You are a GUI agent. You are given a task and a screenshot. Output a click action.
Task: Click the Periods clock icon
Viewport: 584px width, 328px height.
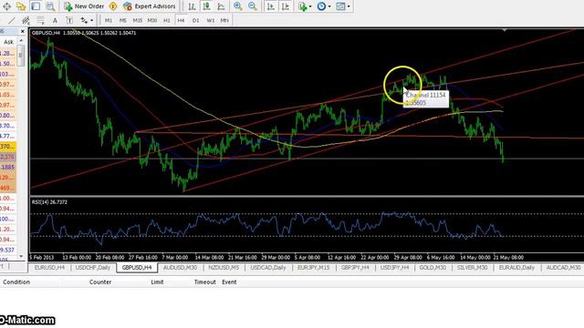pyautogui.click(x=321, y=6)
